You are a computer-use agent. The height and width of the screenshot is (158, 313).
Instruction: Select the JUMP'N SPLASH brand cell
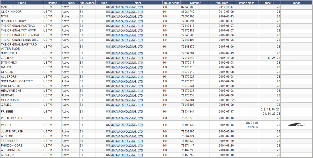(22, 131)
